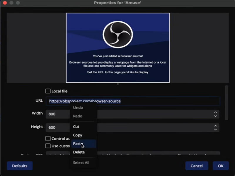
Task: Choose Redo from the context menu
Action: (x=83, y=116)
